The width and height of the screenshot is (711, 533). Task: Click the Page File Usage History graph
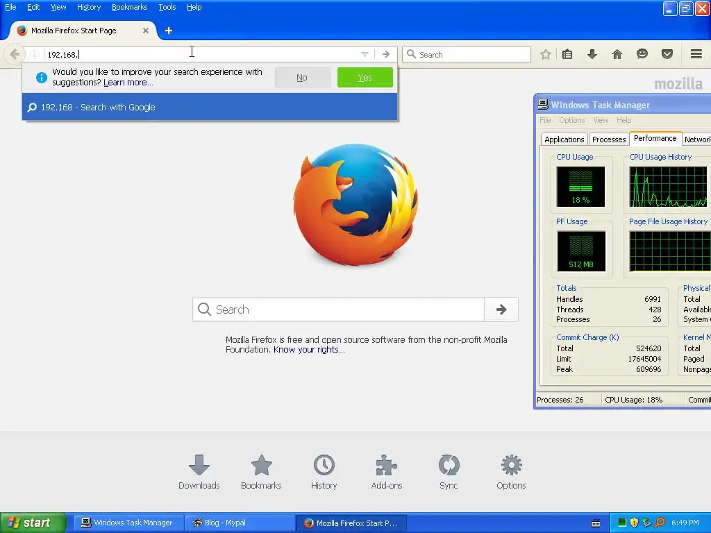point(670,251)
